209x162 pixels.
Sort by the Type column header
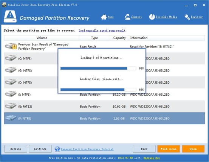[x=94, y=38]
